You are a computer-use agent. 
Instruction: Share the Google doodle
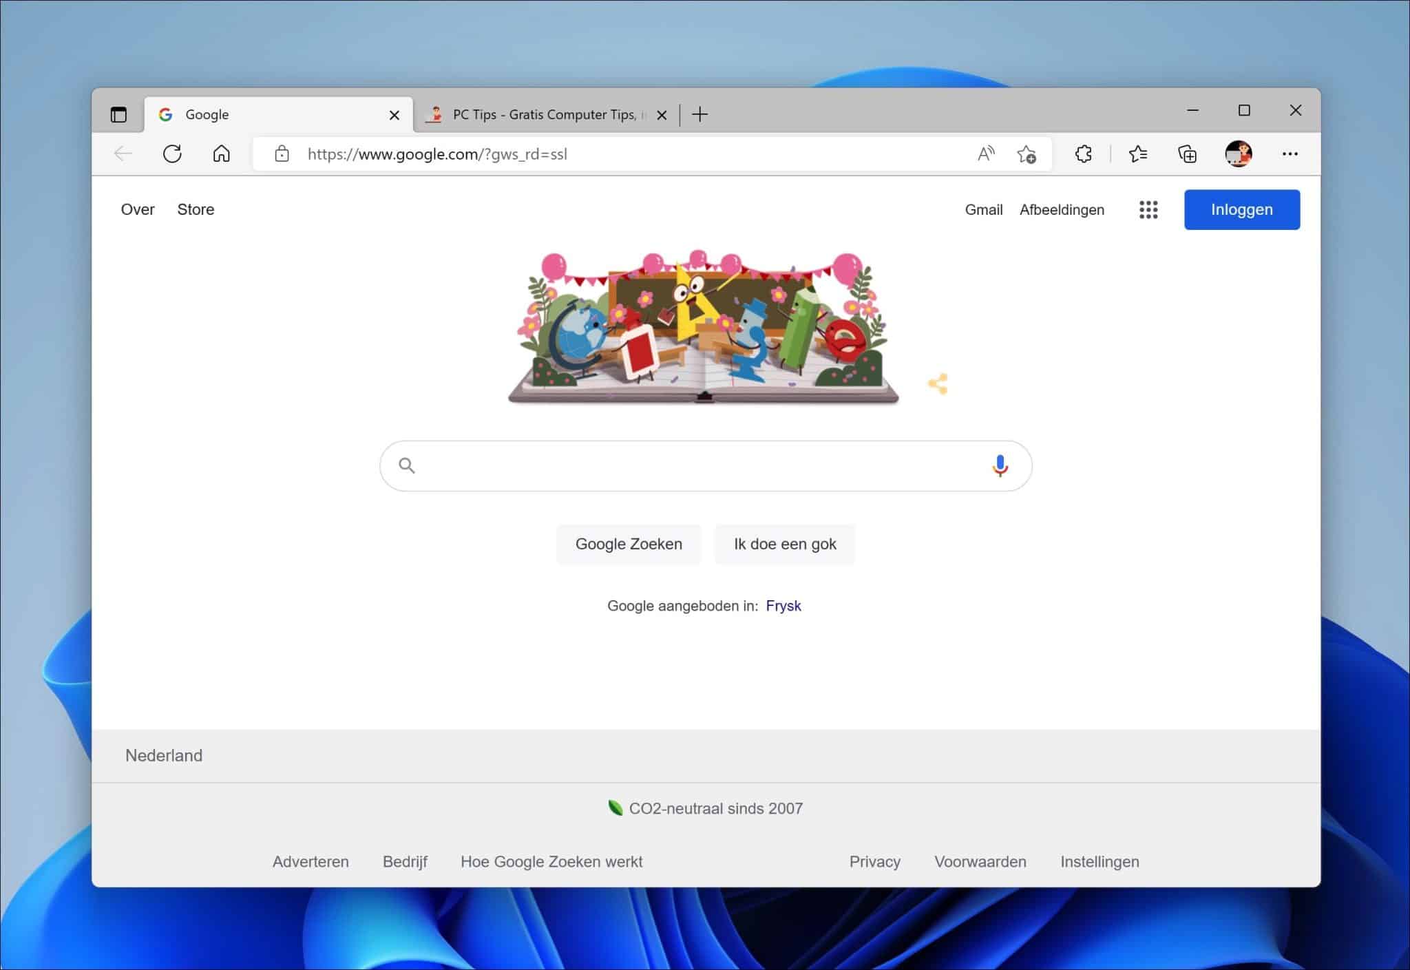[938, 384]
